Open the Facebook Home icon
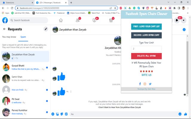This screenshot has width=191, height=119. pyautogui.click(x=61, y=20)
